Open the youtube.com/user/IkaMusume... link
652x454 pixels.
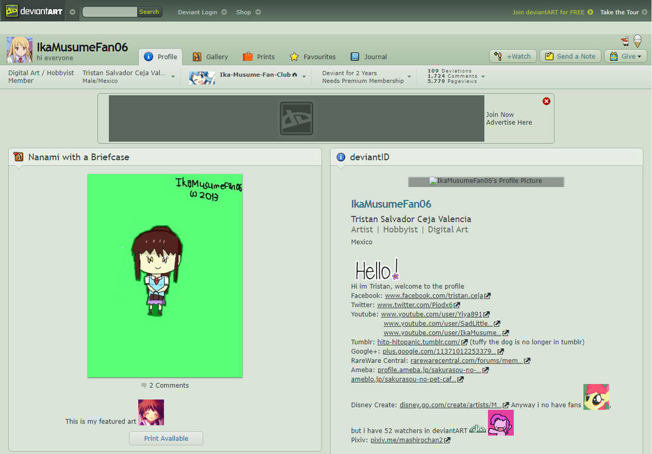(x=442, y=333)
